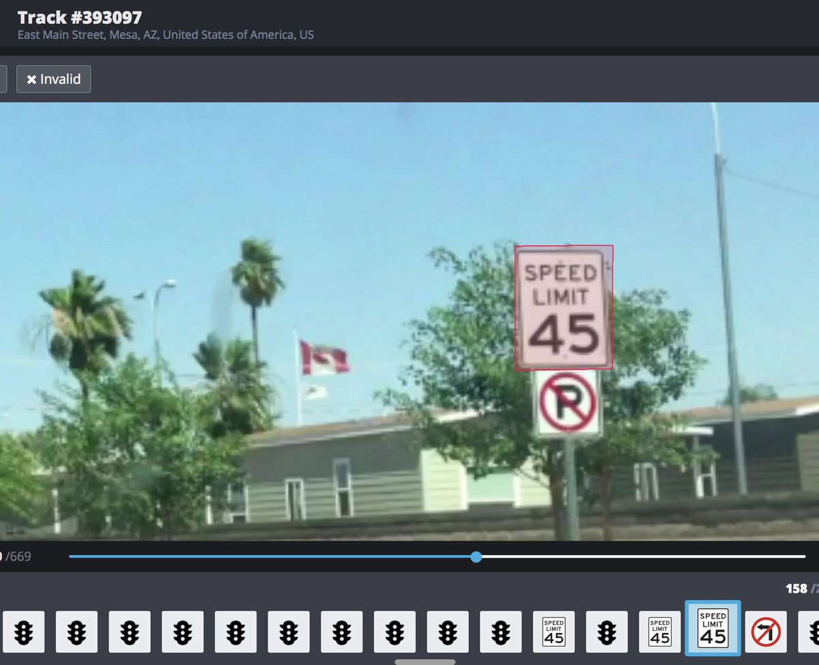Click the Invalid button
819x665 pixels.
click(53, 79)
